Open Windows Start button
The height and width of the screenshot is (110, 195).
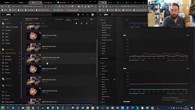pyautogui.click(x=3, y=108)
